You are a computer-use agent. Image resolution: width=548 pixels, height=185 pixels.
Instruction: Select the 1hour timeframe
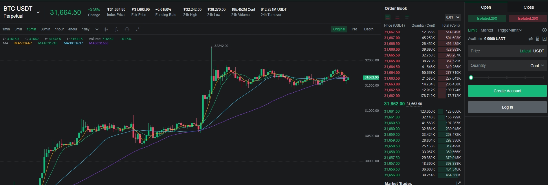click(59, 29)
